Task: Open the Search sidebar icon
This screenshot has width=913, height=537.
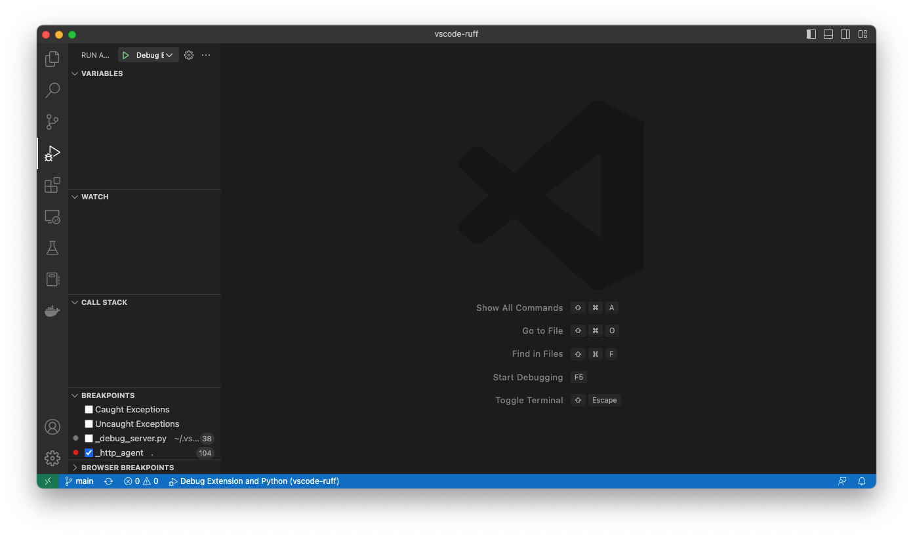Action: pos(52,90)
